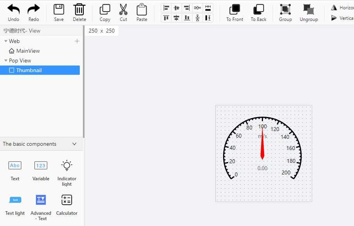Click the 250 x 250 canvas size label
The height and width of the screenshot is (226, 354).
(x=101, y=31)
